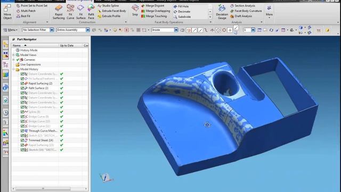Open Section Analysis
This screenshot has width=341, height=192.
pos(242,6)
